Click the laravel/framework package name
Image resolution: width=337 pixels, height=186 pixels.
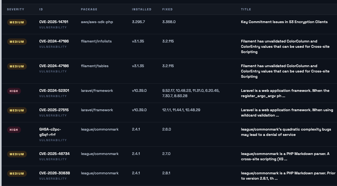pyautogui.click(x=97, y=90)
